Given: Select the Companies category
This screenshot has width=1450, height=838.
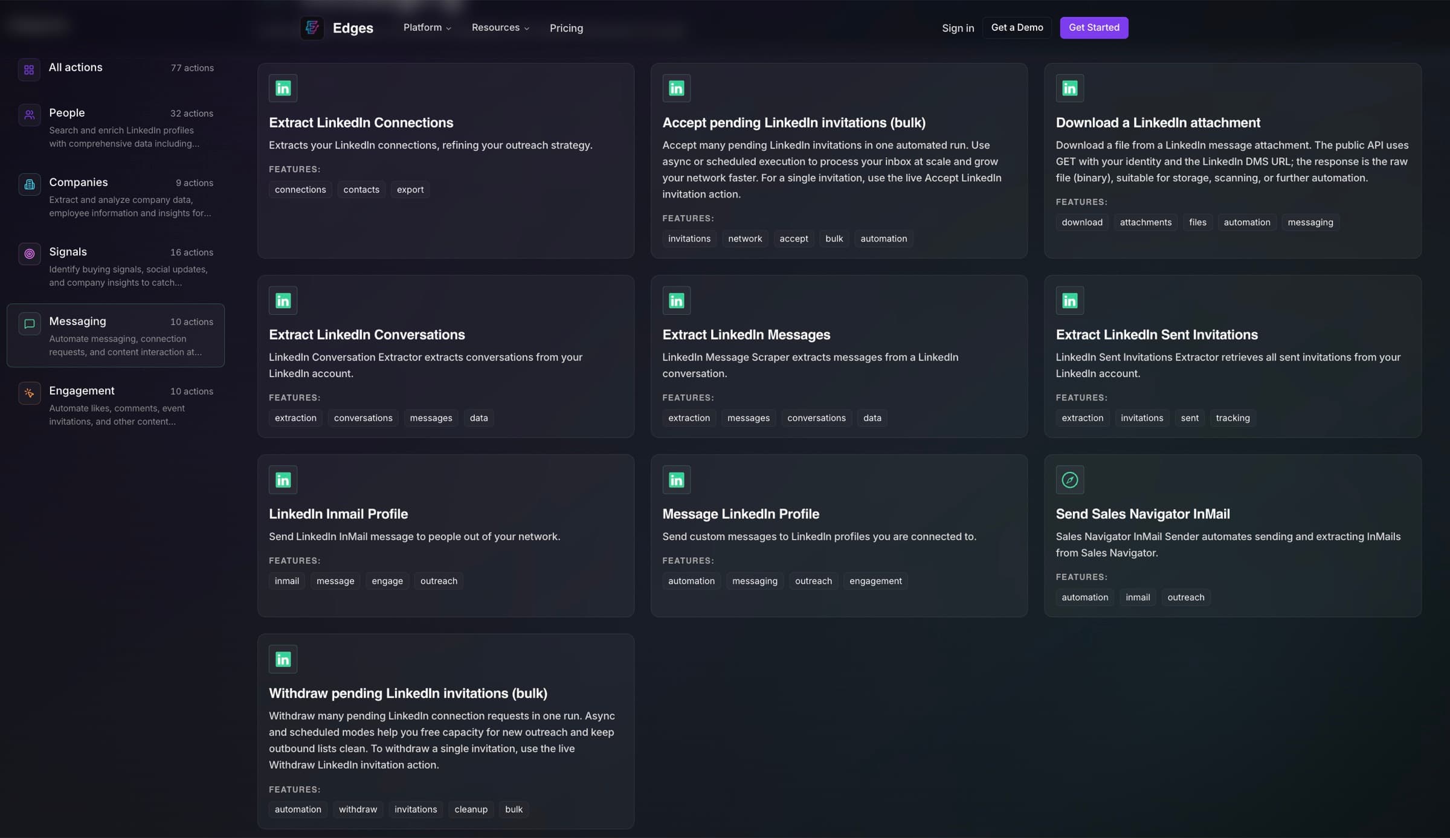Looking at the screenshot, I should (115, 196).
